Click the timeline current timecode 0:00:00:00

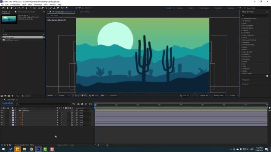(8, 103)
